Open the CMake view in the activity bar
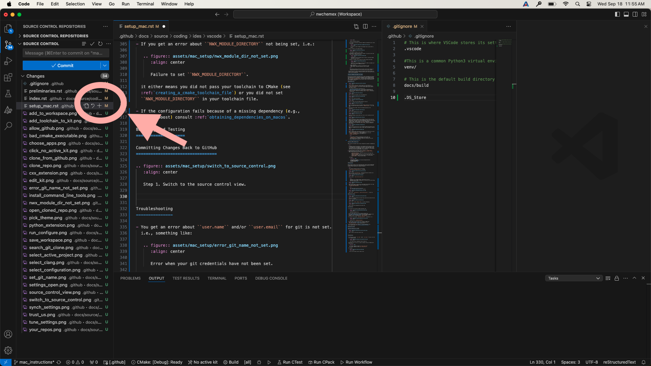Viewport: 651px width, 366px height. click(x=8, y=110)
